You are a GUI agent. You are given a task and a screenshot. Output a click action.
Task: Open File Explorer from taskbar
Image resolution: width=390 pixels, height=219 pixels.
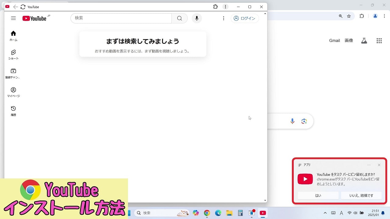click(x=229, y=213)
